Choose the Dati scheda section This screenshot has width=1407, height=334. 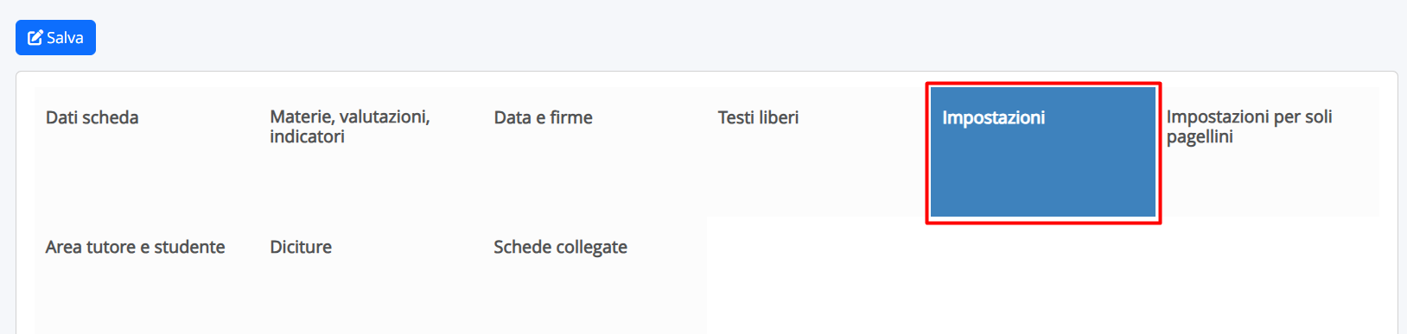[x=146, y=151]
